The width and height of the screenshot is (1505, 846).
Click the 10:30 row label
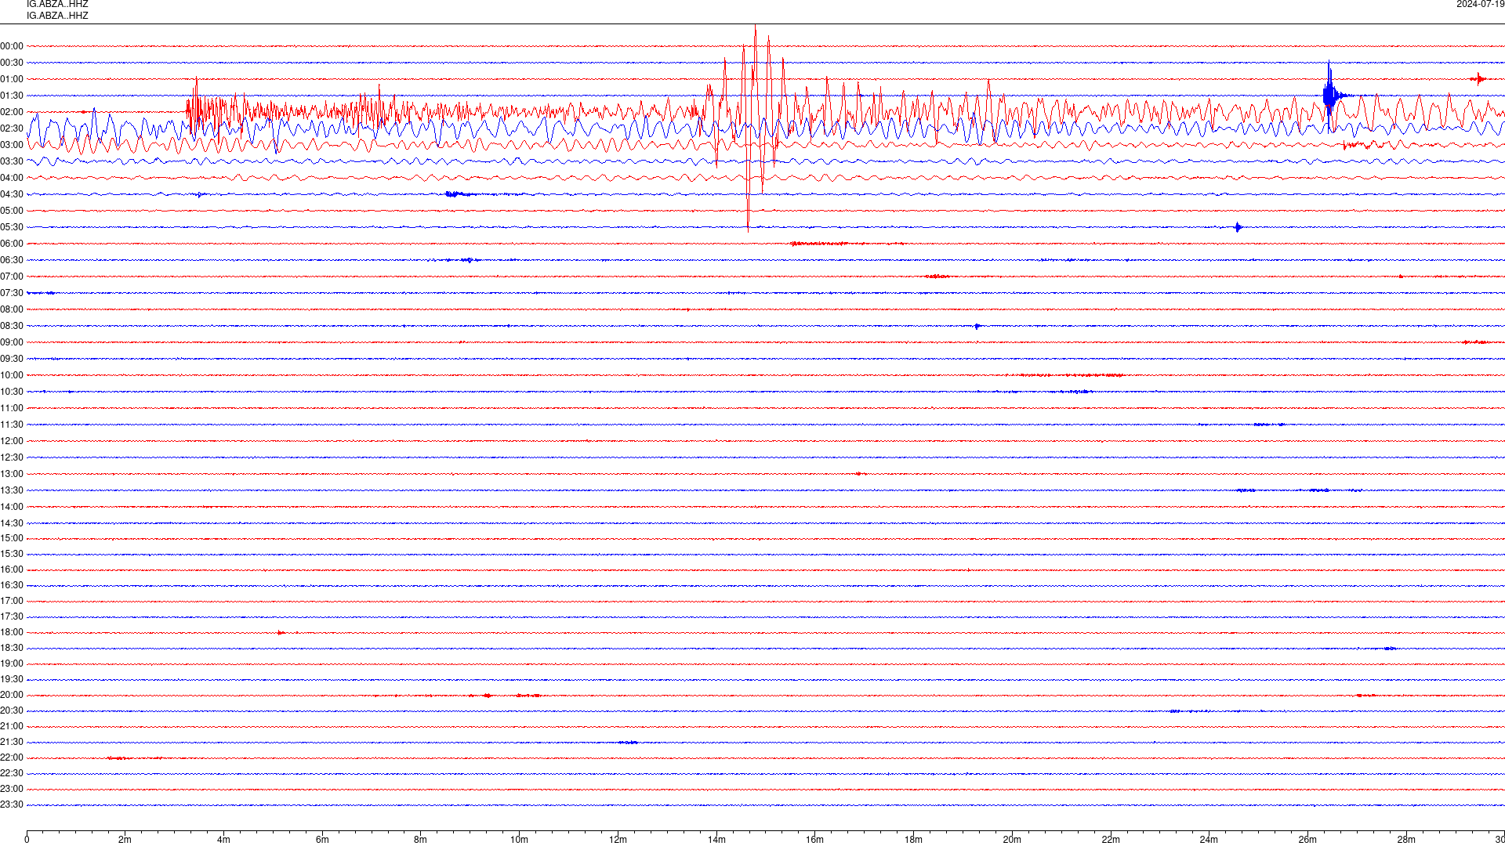point(12,392)
